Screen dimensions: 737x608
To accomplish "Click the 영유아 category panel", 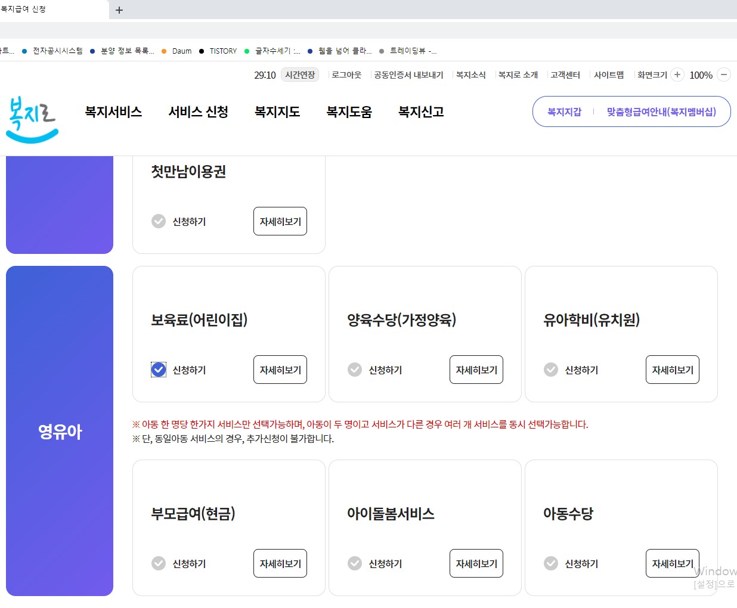I will (x=60, y=431).
